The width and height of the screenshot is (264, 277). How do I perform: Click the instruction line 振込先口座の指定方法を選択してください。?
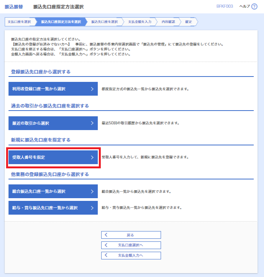[46, 39]
